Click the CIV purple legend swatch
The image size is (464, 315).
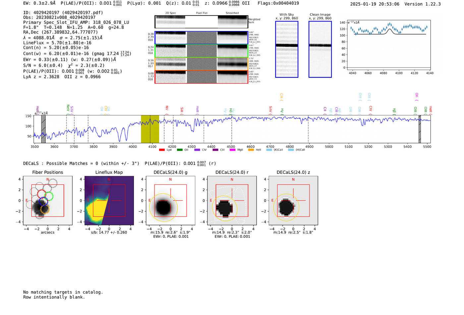197,150
